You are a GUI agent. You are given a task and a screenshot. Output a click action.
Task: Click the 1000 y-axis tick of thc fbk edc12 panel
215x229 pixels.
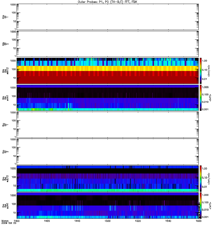pyautogui.click(x=13, y=169)
